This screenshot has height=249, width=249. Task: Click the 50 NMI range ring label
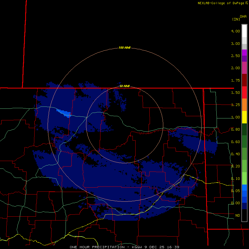pyautogui.click(x=124, y=86)
